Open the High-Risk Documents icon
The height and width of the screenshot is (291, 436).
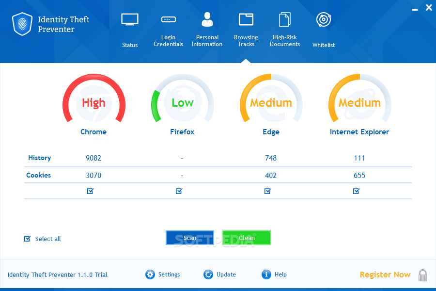285,19
